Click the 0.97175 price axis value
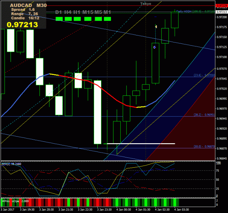The width and height of the screenshot is (228, 213). pos(221,27)
